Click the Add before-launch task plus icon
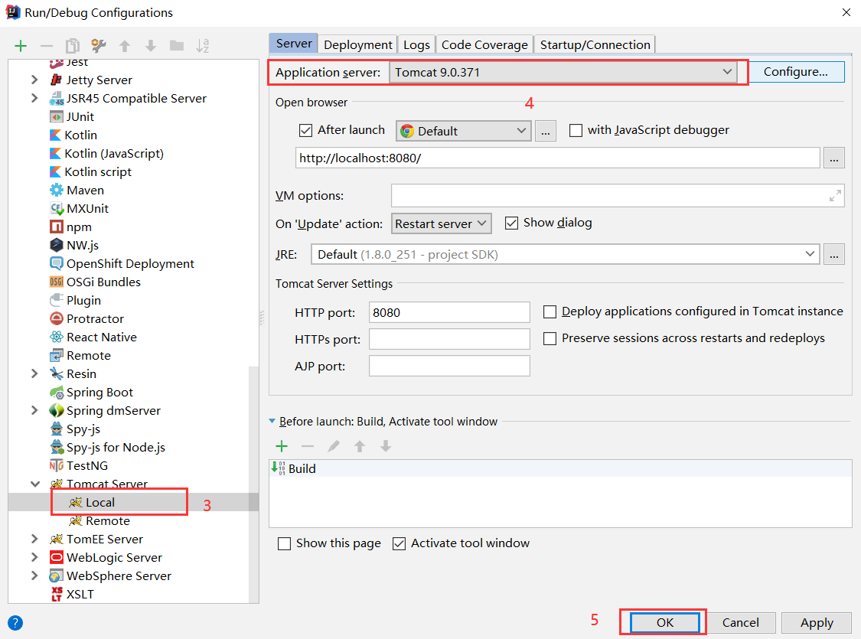This screenshot has width=861, height=639. (281, 446)
